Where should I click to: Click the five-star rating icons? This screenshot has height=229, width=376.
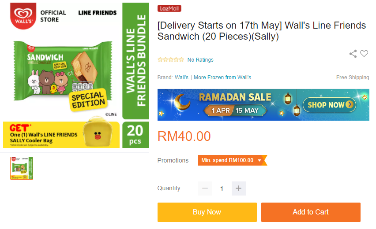[170, 60]
